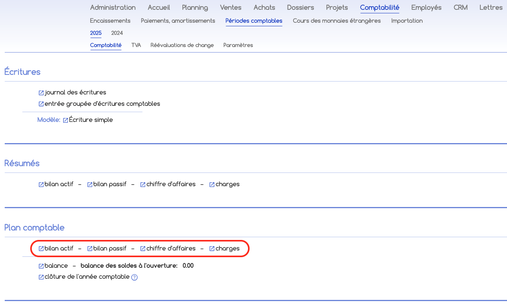507x305 pixels.
Task: Go to Encaissements submenu
Action: pos(110,21)
